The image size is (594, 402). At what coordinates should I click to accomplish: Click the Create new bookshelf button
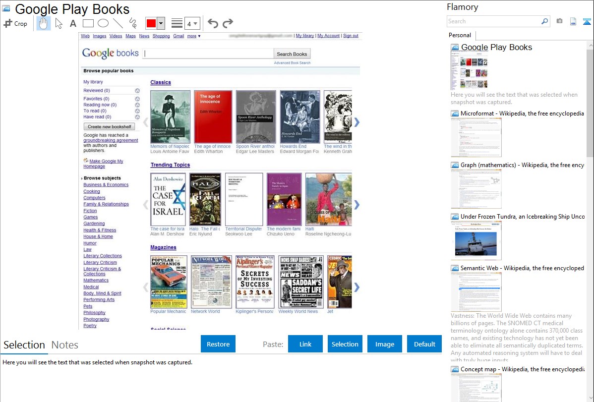coord(109,126)
